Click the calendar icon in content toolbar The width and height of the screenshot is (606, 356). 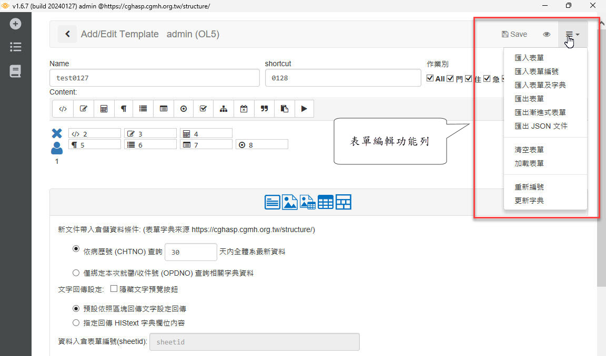point(244,109)
